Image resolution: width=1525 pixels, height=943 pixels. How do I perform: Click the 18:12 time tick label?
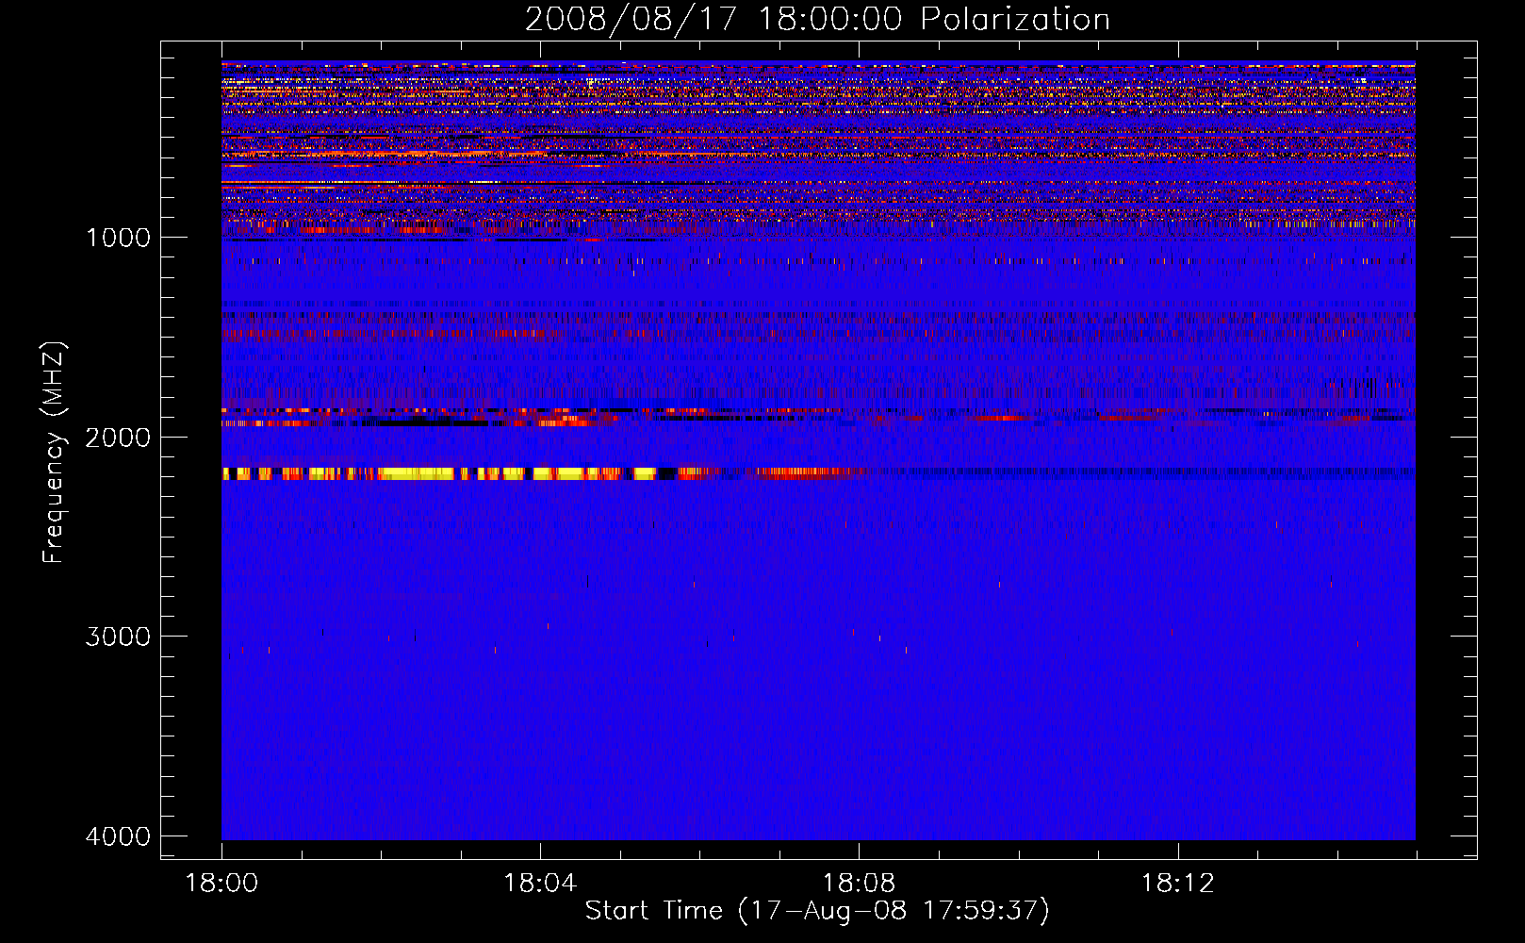click(x=1177, y=884)
